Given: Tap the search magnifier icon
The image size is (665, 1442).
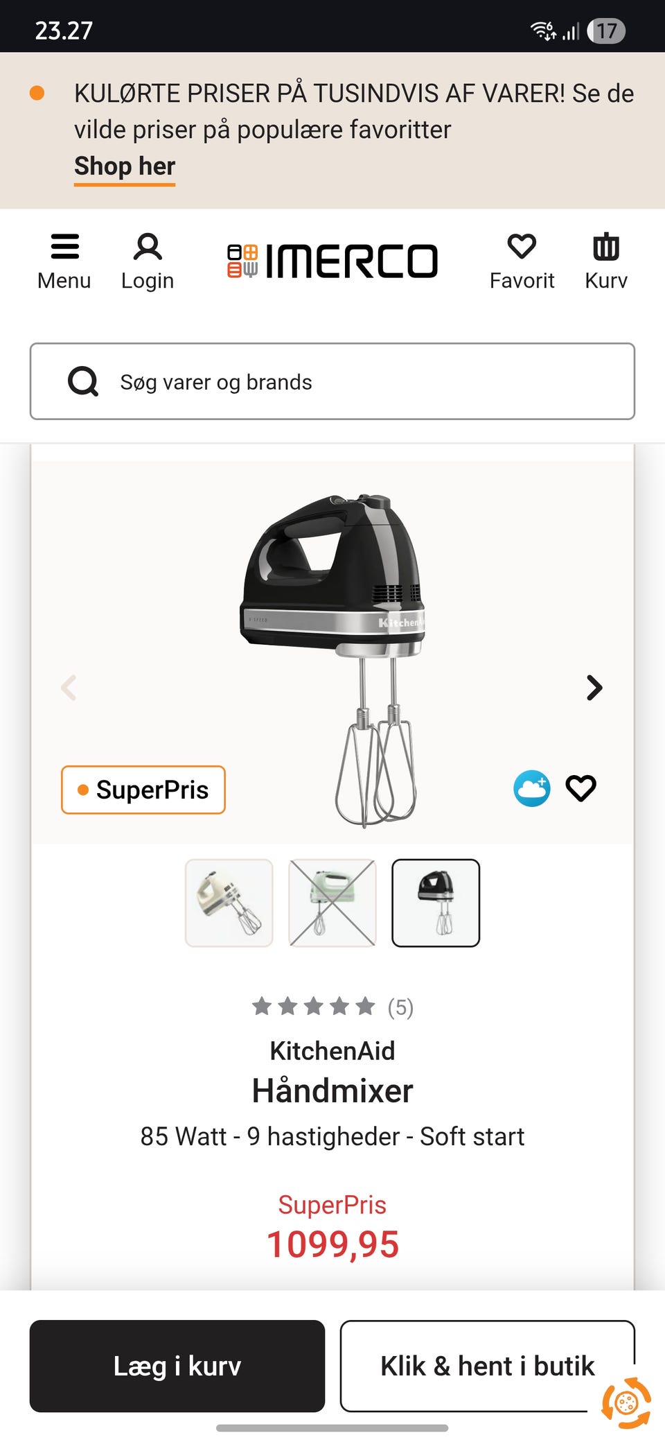Looking at the screenshot, I should (x=83, y=381).
